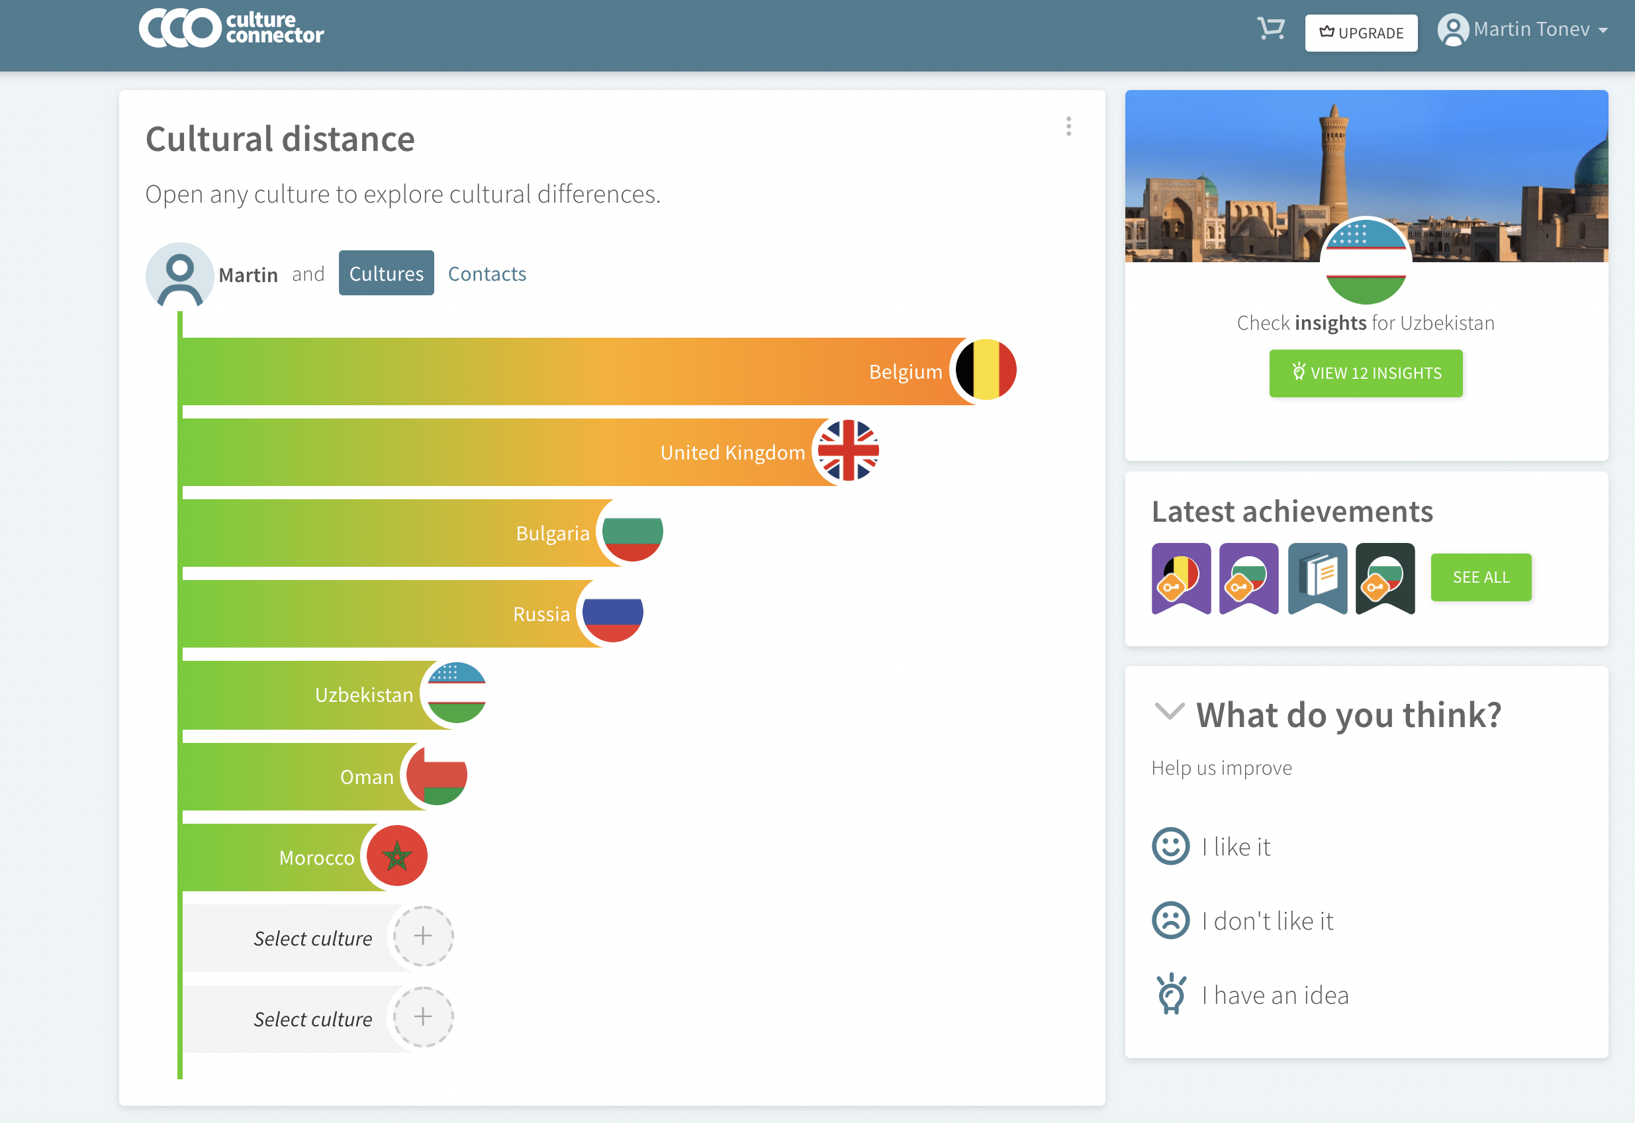Image resolution: width=1635 pixels, height=1123 pixels.
Task: Click the sad face icon
Action: (1171, 920)
